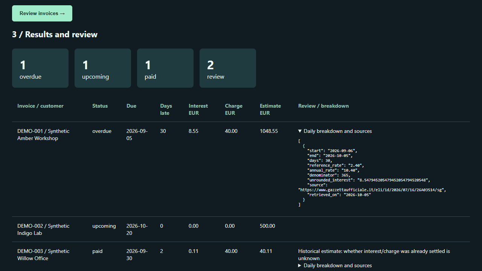482x271 pixels.
Task: Select the review summary card
Action: [x=228, y=68]
